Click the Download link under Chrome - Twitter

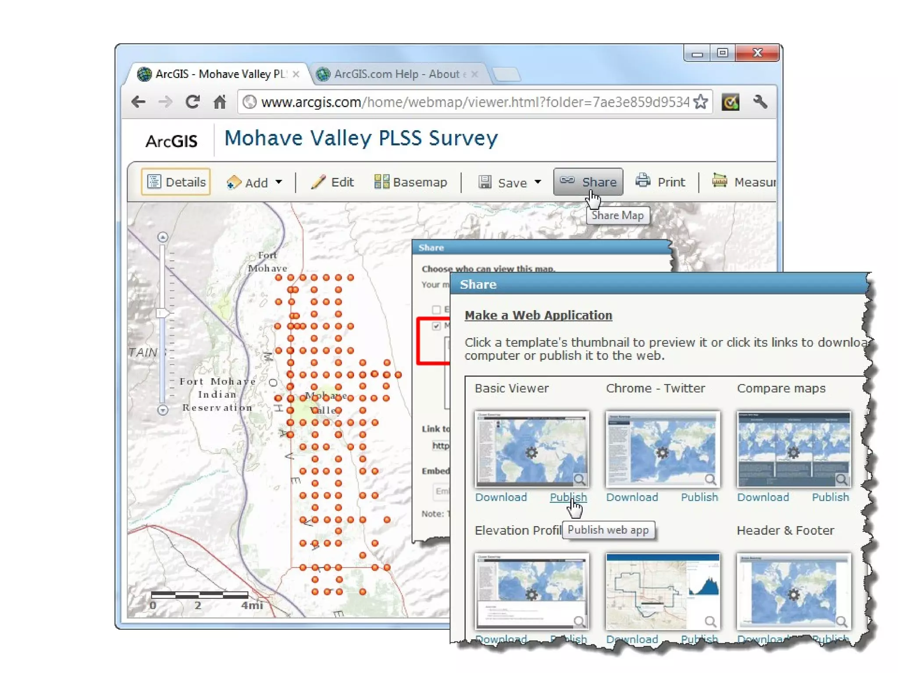[x=632, y=497]
